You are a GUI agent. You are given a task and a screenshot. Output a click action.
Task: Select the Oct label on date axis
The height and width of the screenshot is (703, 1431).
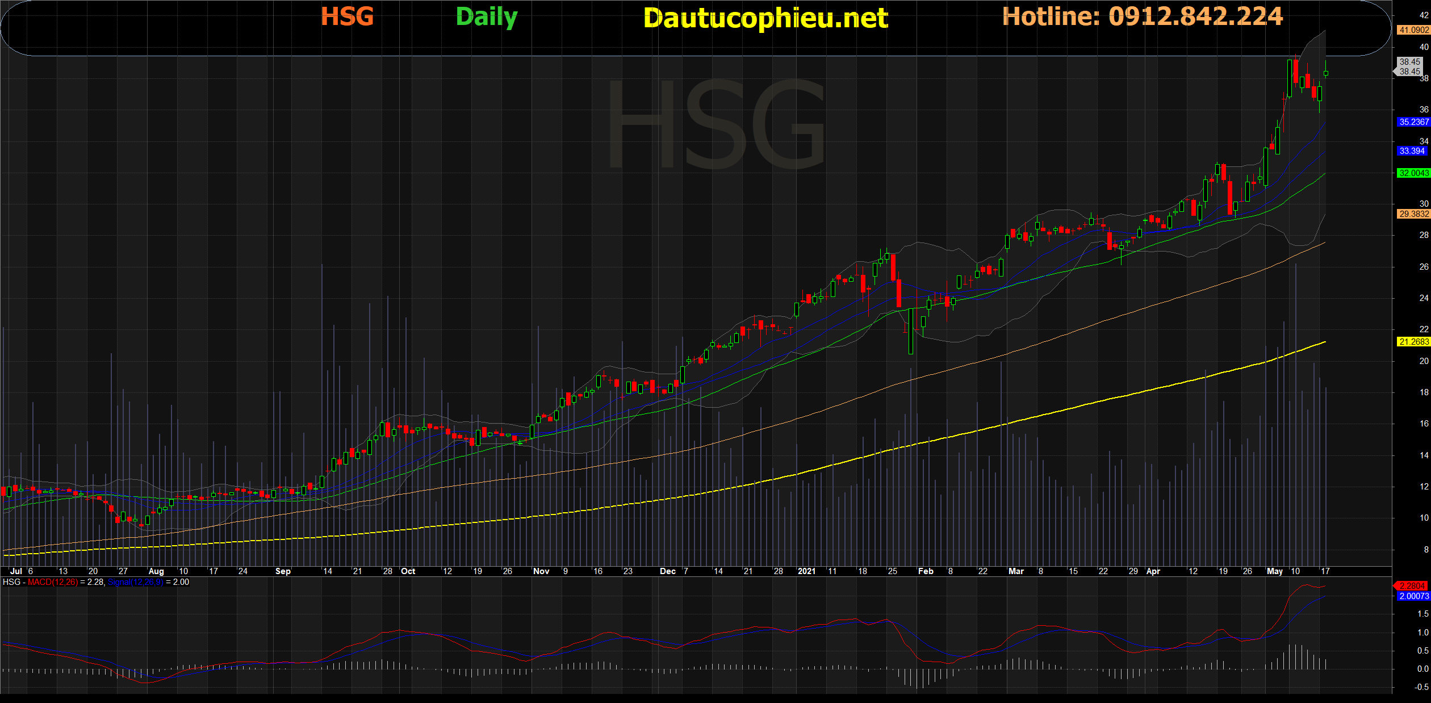pyautogui.click(x=408, y=571)
